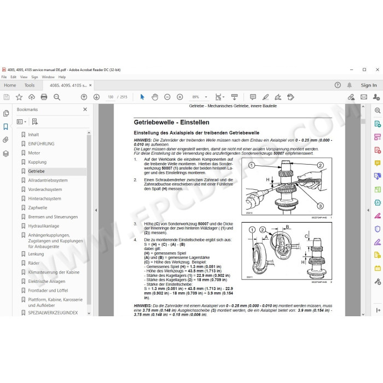Screen dimensions: 383x383
Task: Toggle the Bookmarks panel icon
Action: (6, 126)
